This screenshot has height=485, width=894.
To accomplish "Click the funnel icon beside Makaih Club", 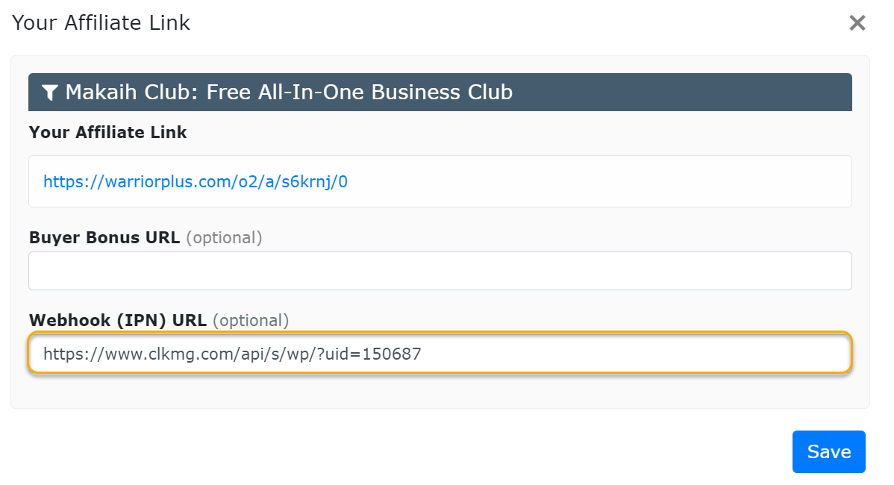I will click(x=50, y=93).
